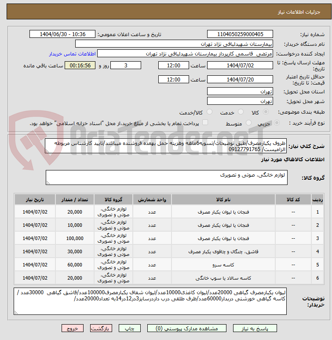Click the ردیف column header
Screen dimensions: 332x340
click(317, 200)
